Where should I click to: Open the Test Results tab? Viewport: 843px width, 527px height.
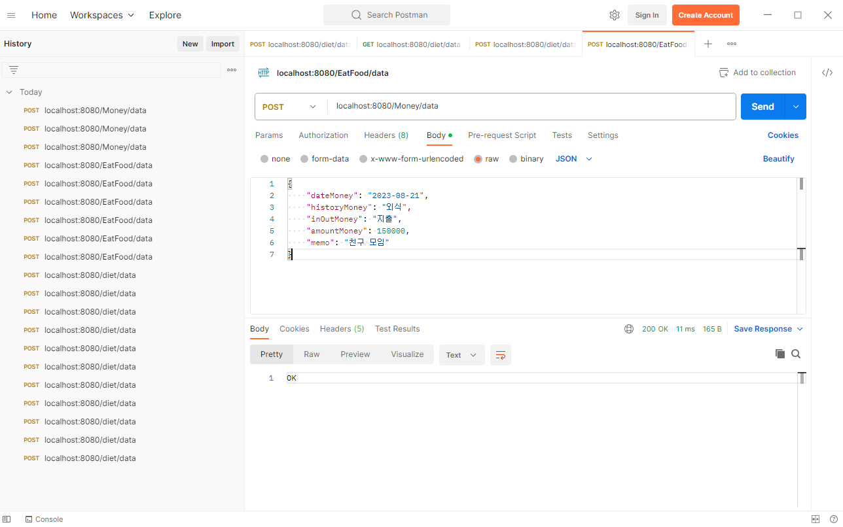397,329
